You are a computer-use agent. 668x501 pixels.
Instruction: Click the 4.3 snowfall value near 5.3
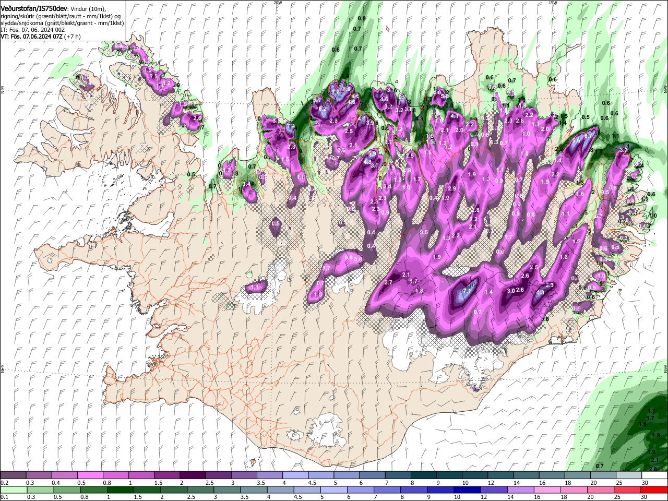(x=540, y=293)
